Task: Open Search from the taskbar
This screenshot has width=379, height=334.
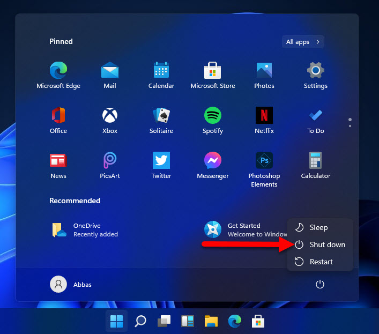Action: point(140,321)
